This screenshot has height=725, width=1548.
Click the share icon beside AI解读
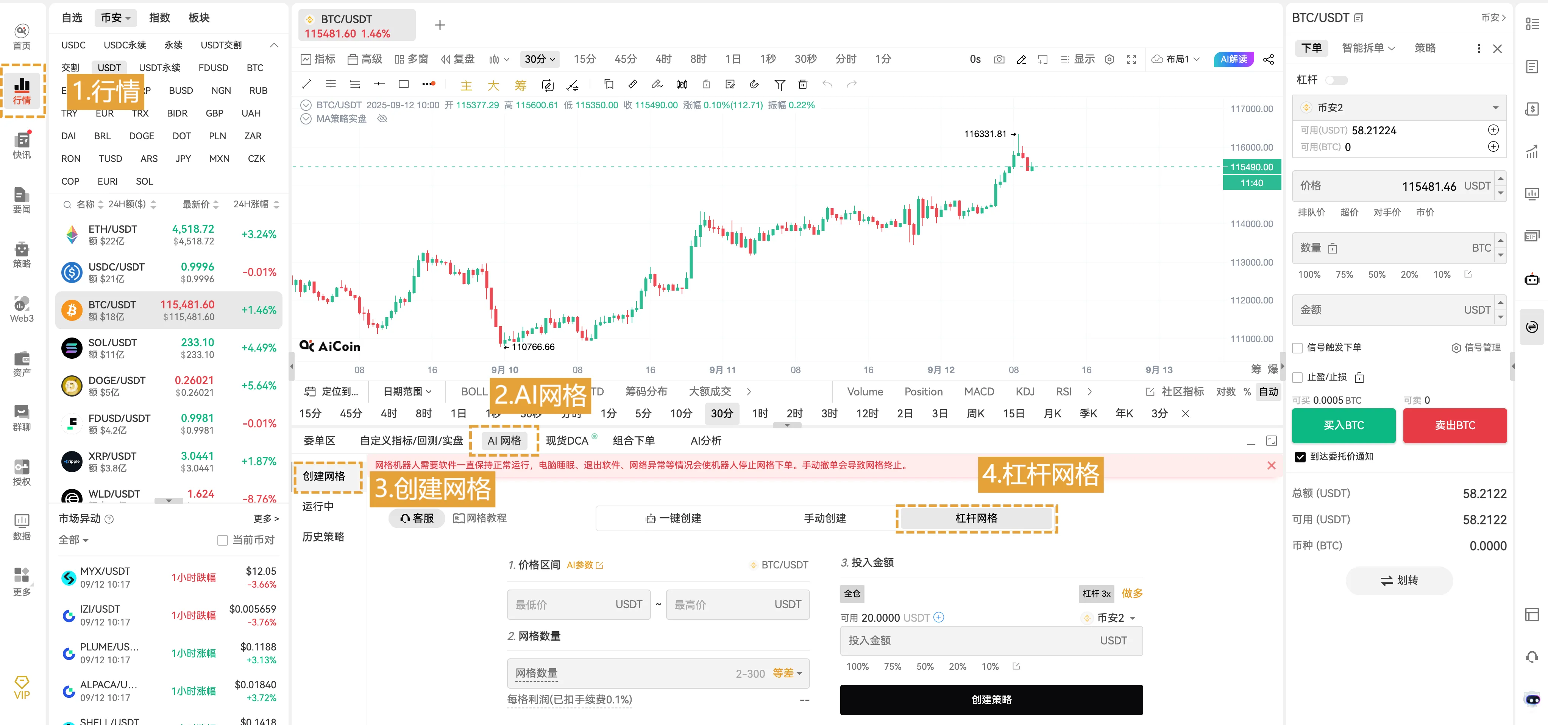[1269, 59]
